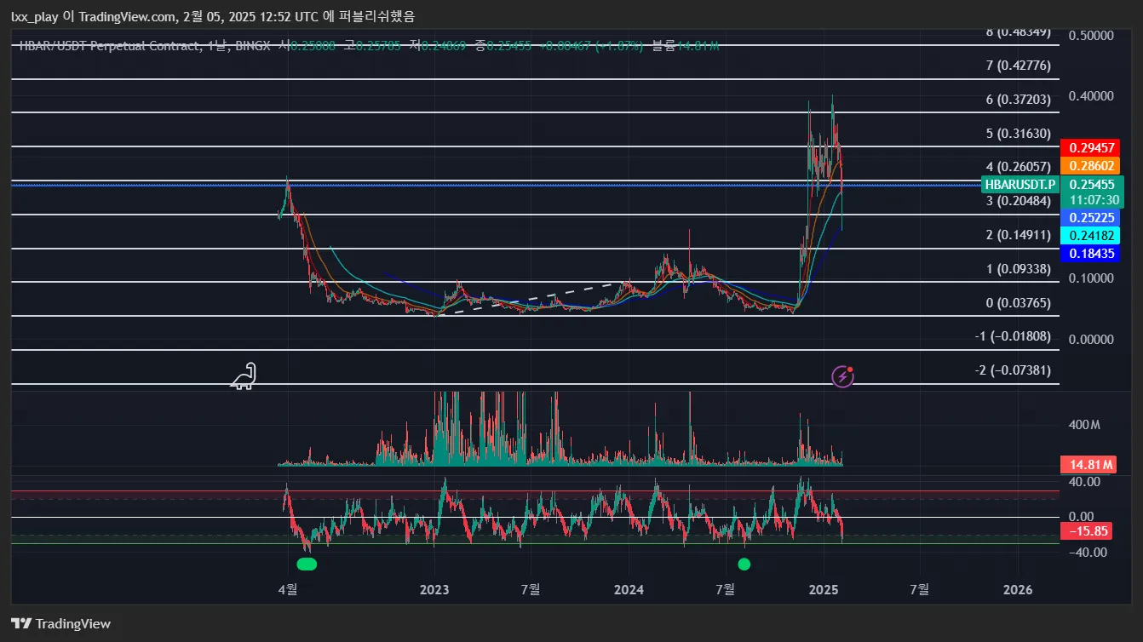The height and width of the screenshot is (642, 1143).
Task: Click the wide green signal marker near 4월
Action: click(x=307, y=564)
